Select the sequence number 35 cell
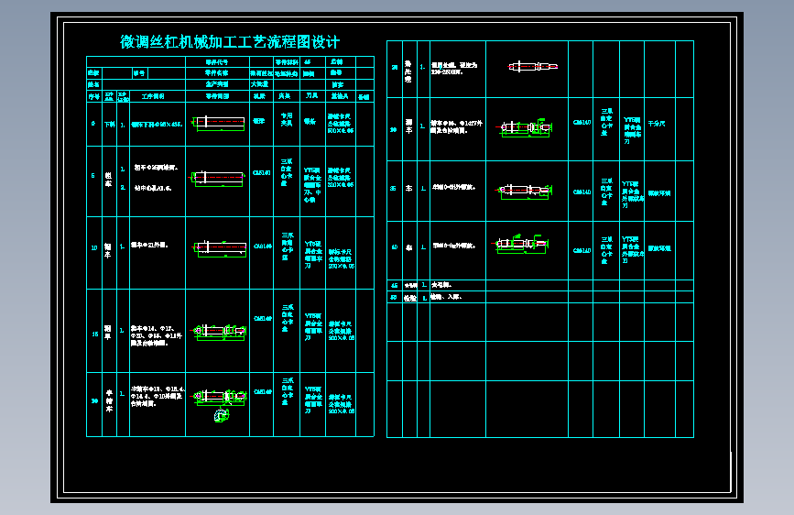794x515 pixels. [394, 189]
